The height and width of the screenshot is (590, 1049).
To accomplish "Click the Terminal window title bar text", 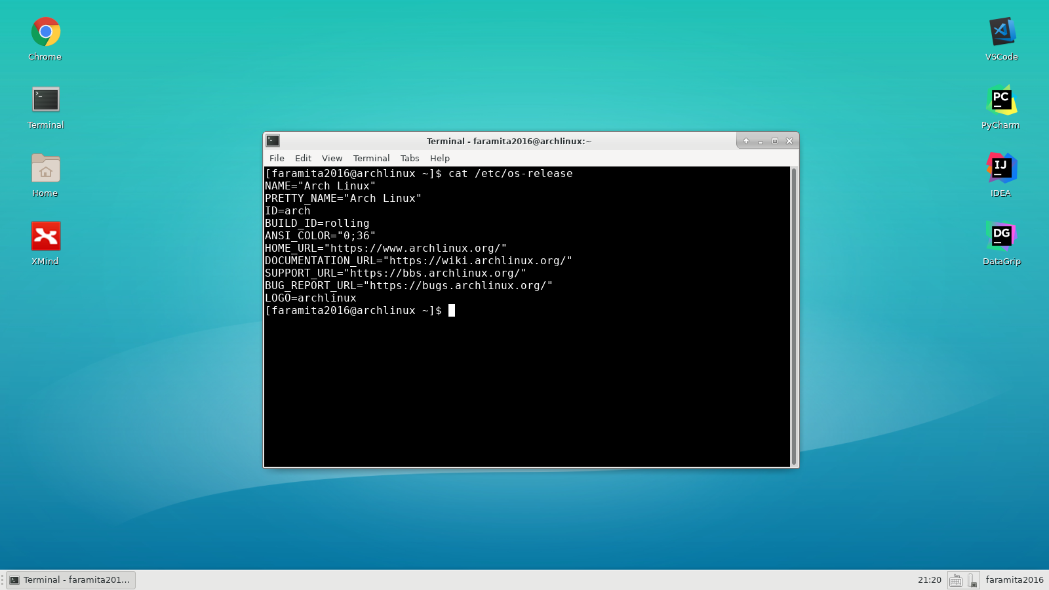I will (509, 141).
